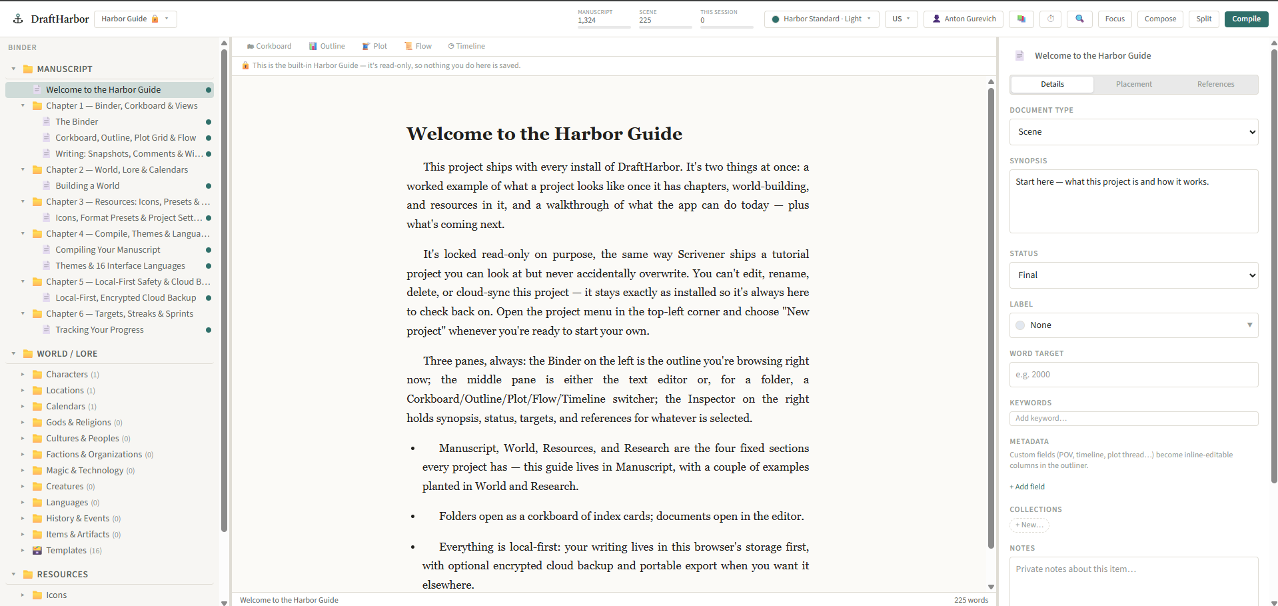The image size is (1278, 606).
Task: Click the History & Events folder icon
Action: [x=37, y=518]
